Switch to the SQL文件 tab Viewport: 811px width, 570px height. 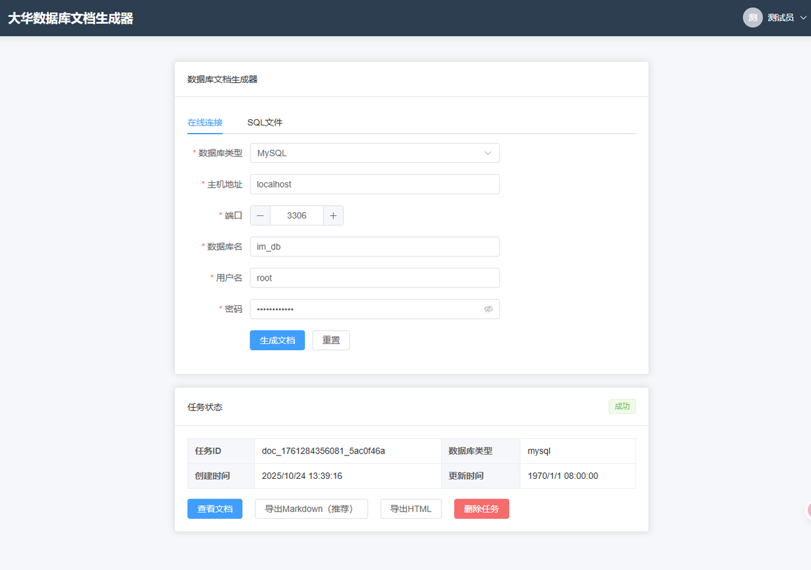coord(265,122)
